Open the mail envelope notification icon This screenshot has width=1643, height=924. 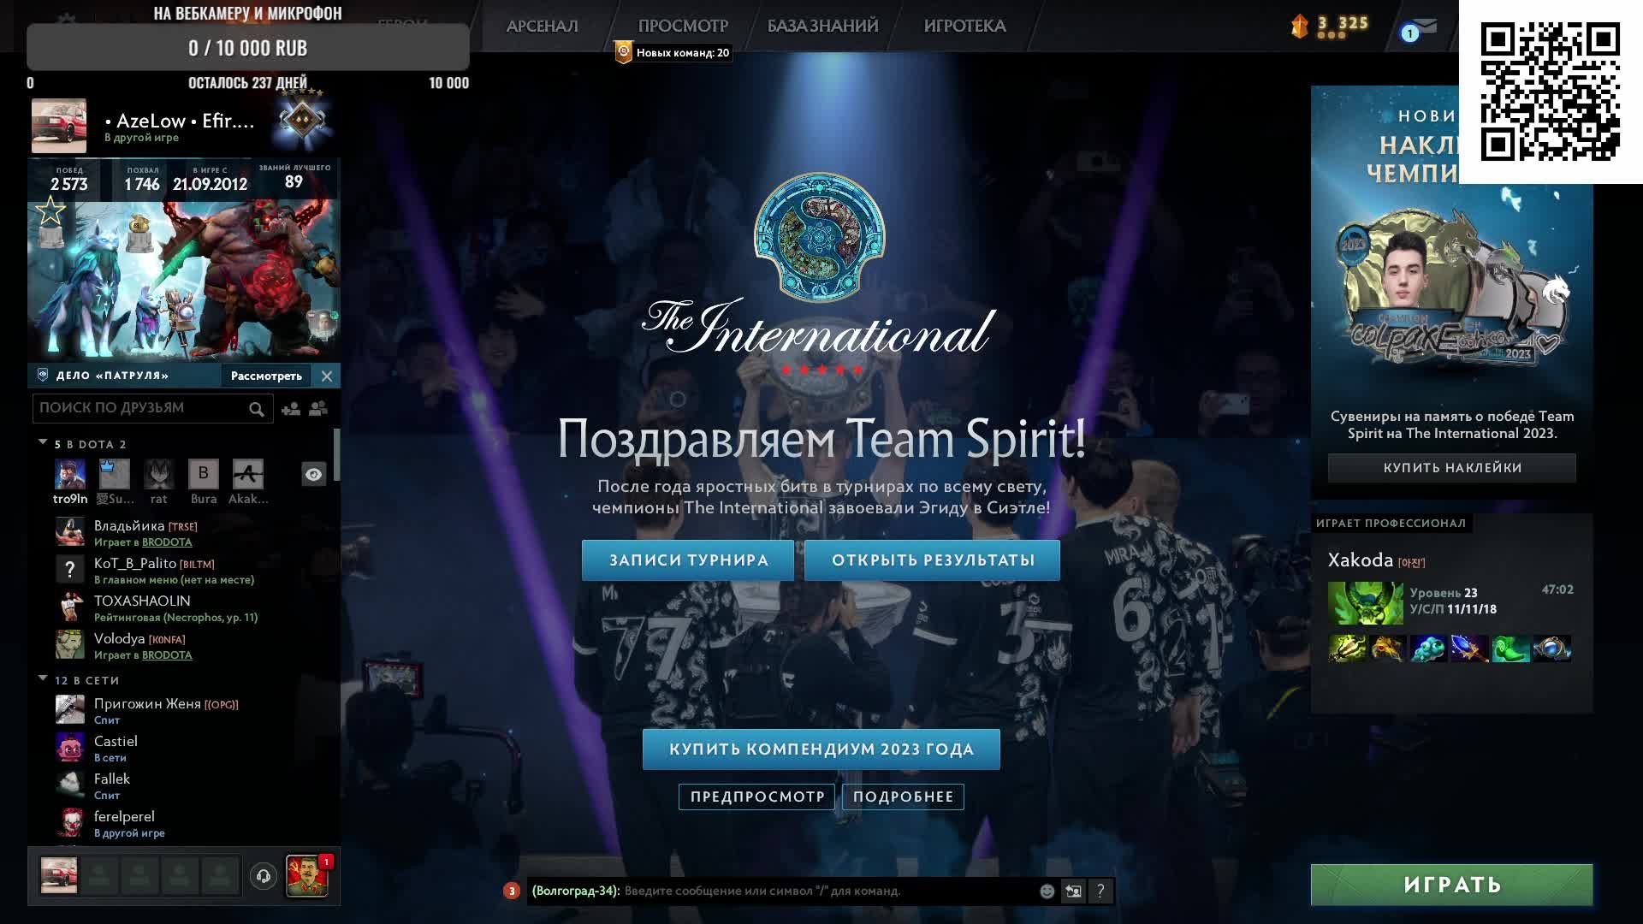pos(1425,28)
